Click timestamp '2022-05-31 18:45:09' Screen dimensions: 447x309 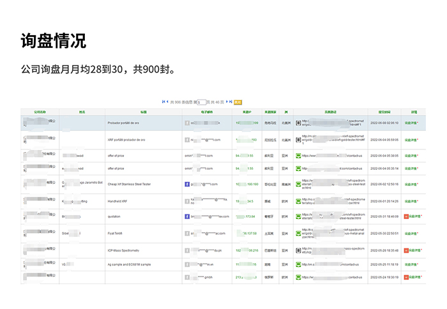[x=384, y=216]
